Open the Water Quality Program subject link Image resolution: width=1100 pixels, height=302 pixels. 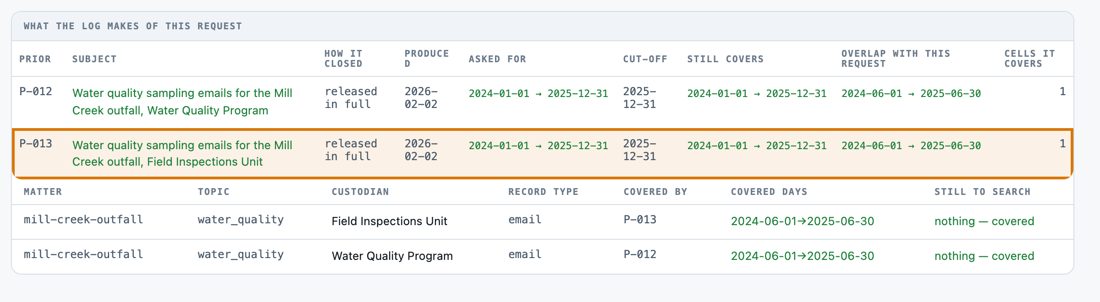click(x=182, y=102)
